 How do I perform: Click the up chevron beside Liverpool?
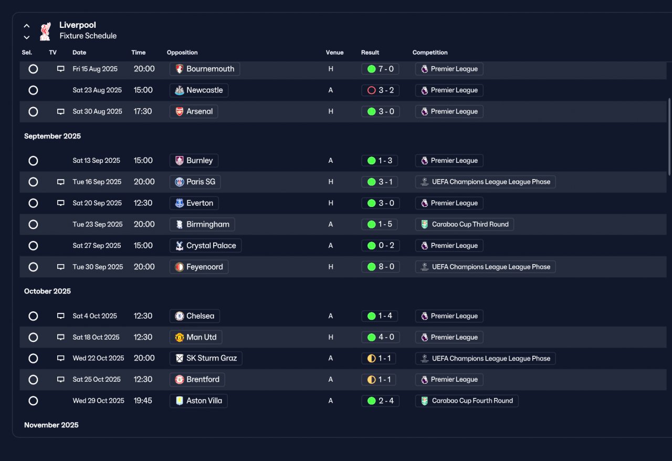(x=27, y=26)
